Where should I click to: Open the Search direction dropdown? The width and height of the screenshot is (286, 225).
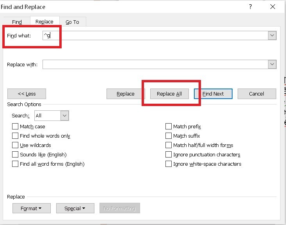pyautogui.click(x=64, y=115)
